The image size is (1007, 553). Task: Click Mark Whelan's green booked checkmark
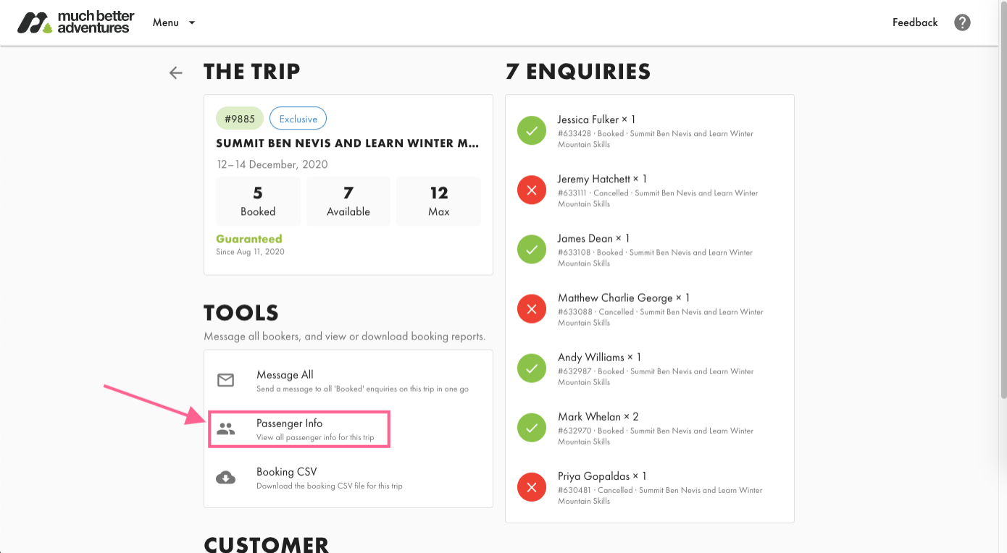(x=532, y=429)
